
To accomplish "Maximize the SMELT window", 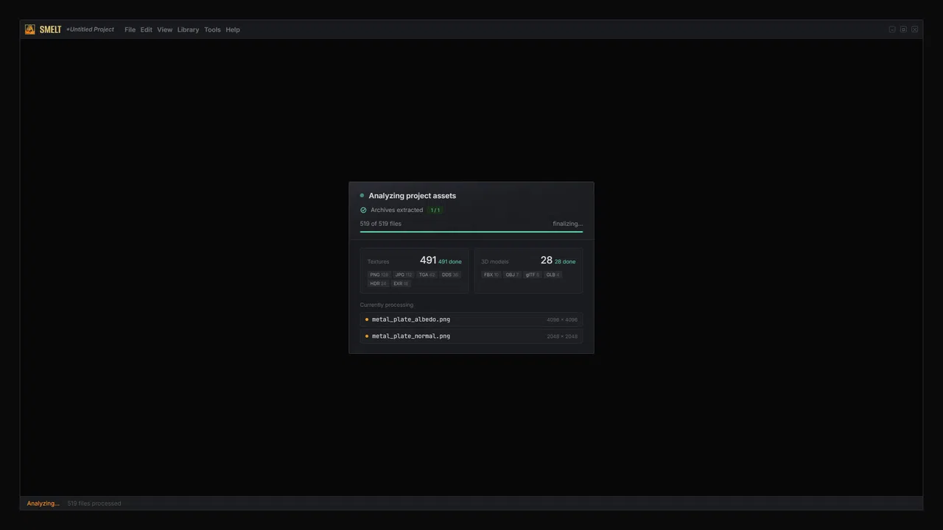I will (x=903, y=29).
